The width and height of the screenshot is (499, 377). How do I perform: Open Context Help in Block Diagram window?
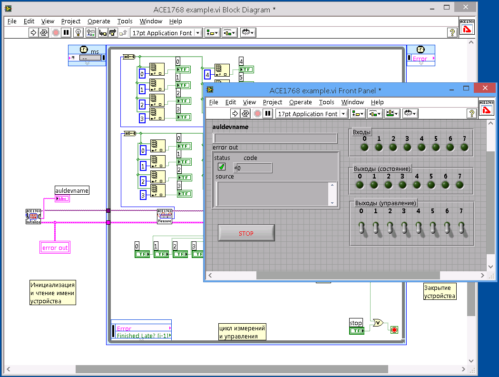[x=452, y=32]
